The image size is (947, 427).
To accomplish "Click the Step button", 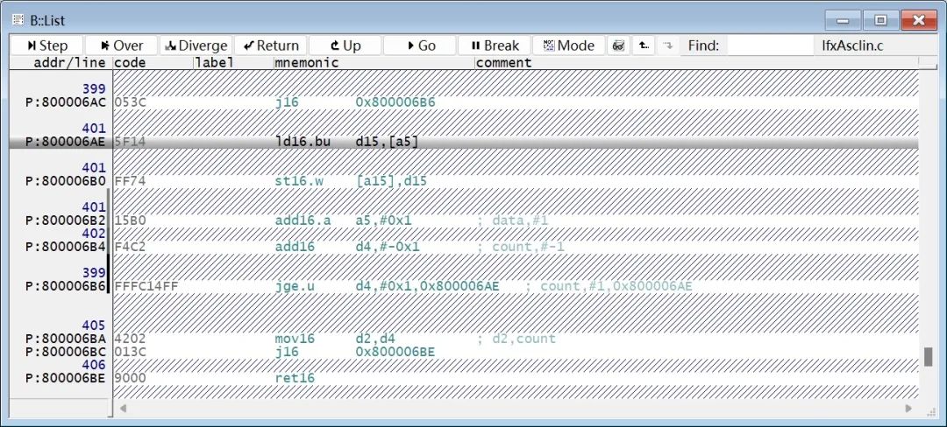I will [x=46, y=45].
